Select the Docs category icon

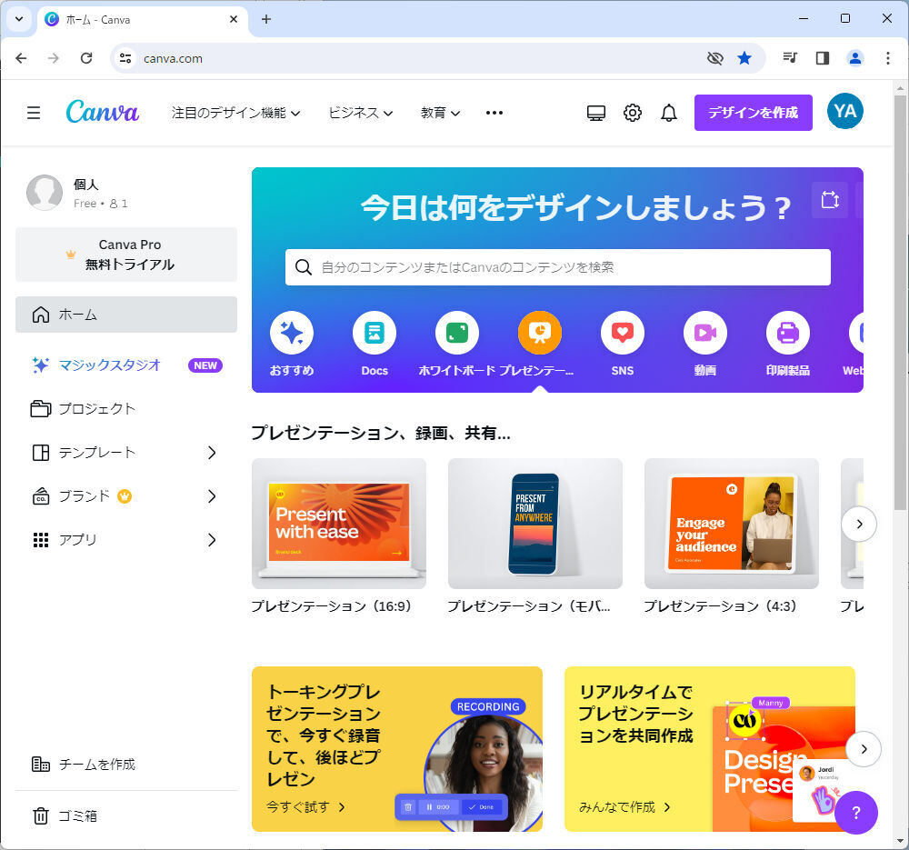[375, 333]
